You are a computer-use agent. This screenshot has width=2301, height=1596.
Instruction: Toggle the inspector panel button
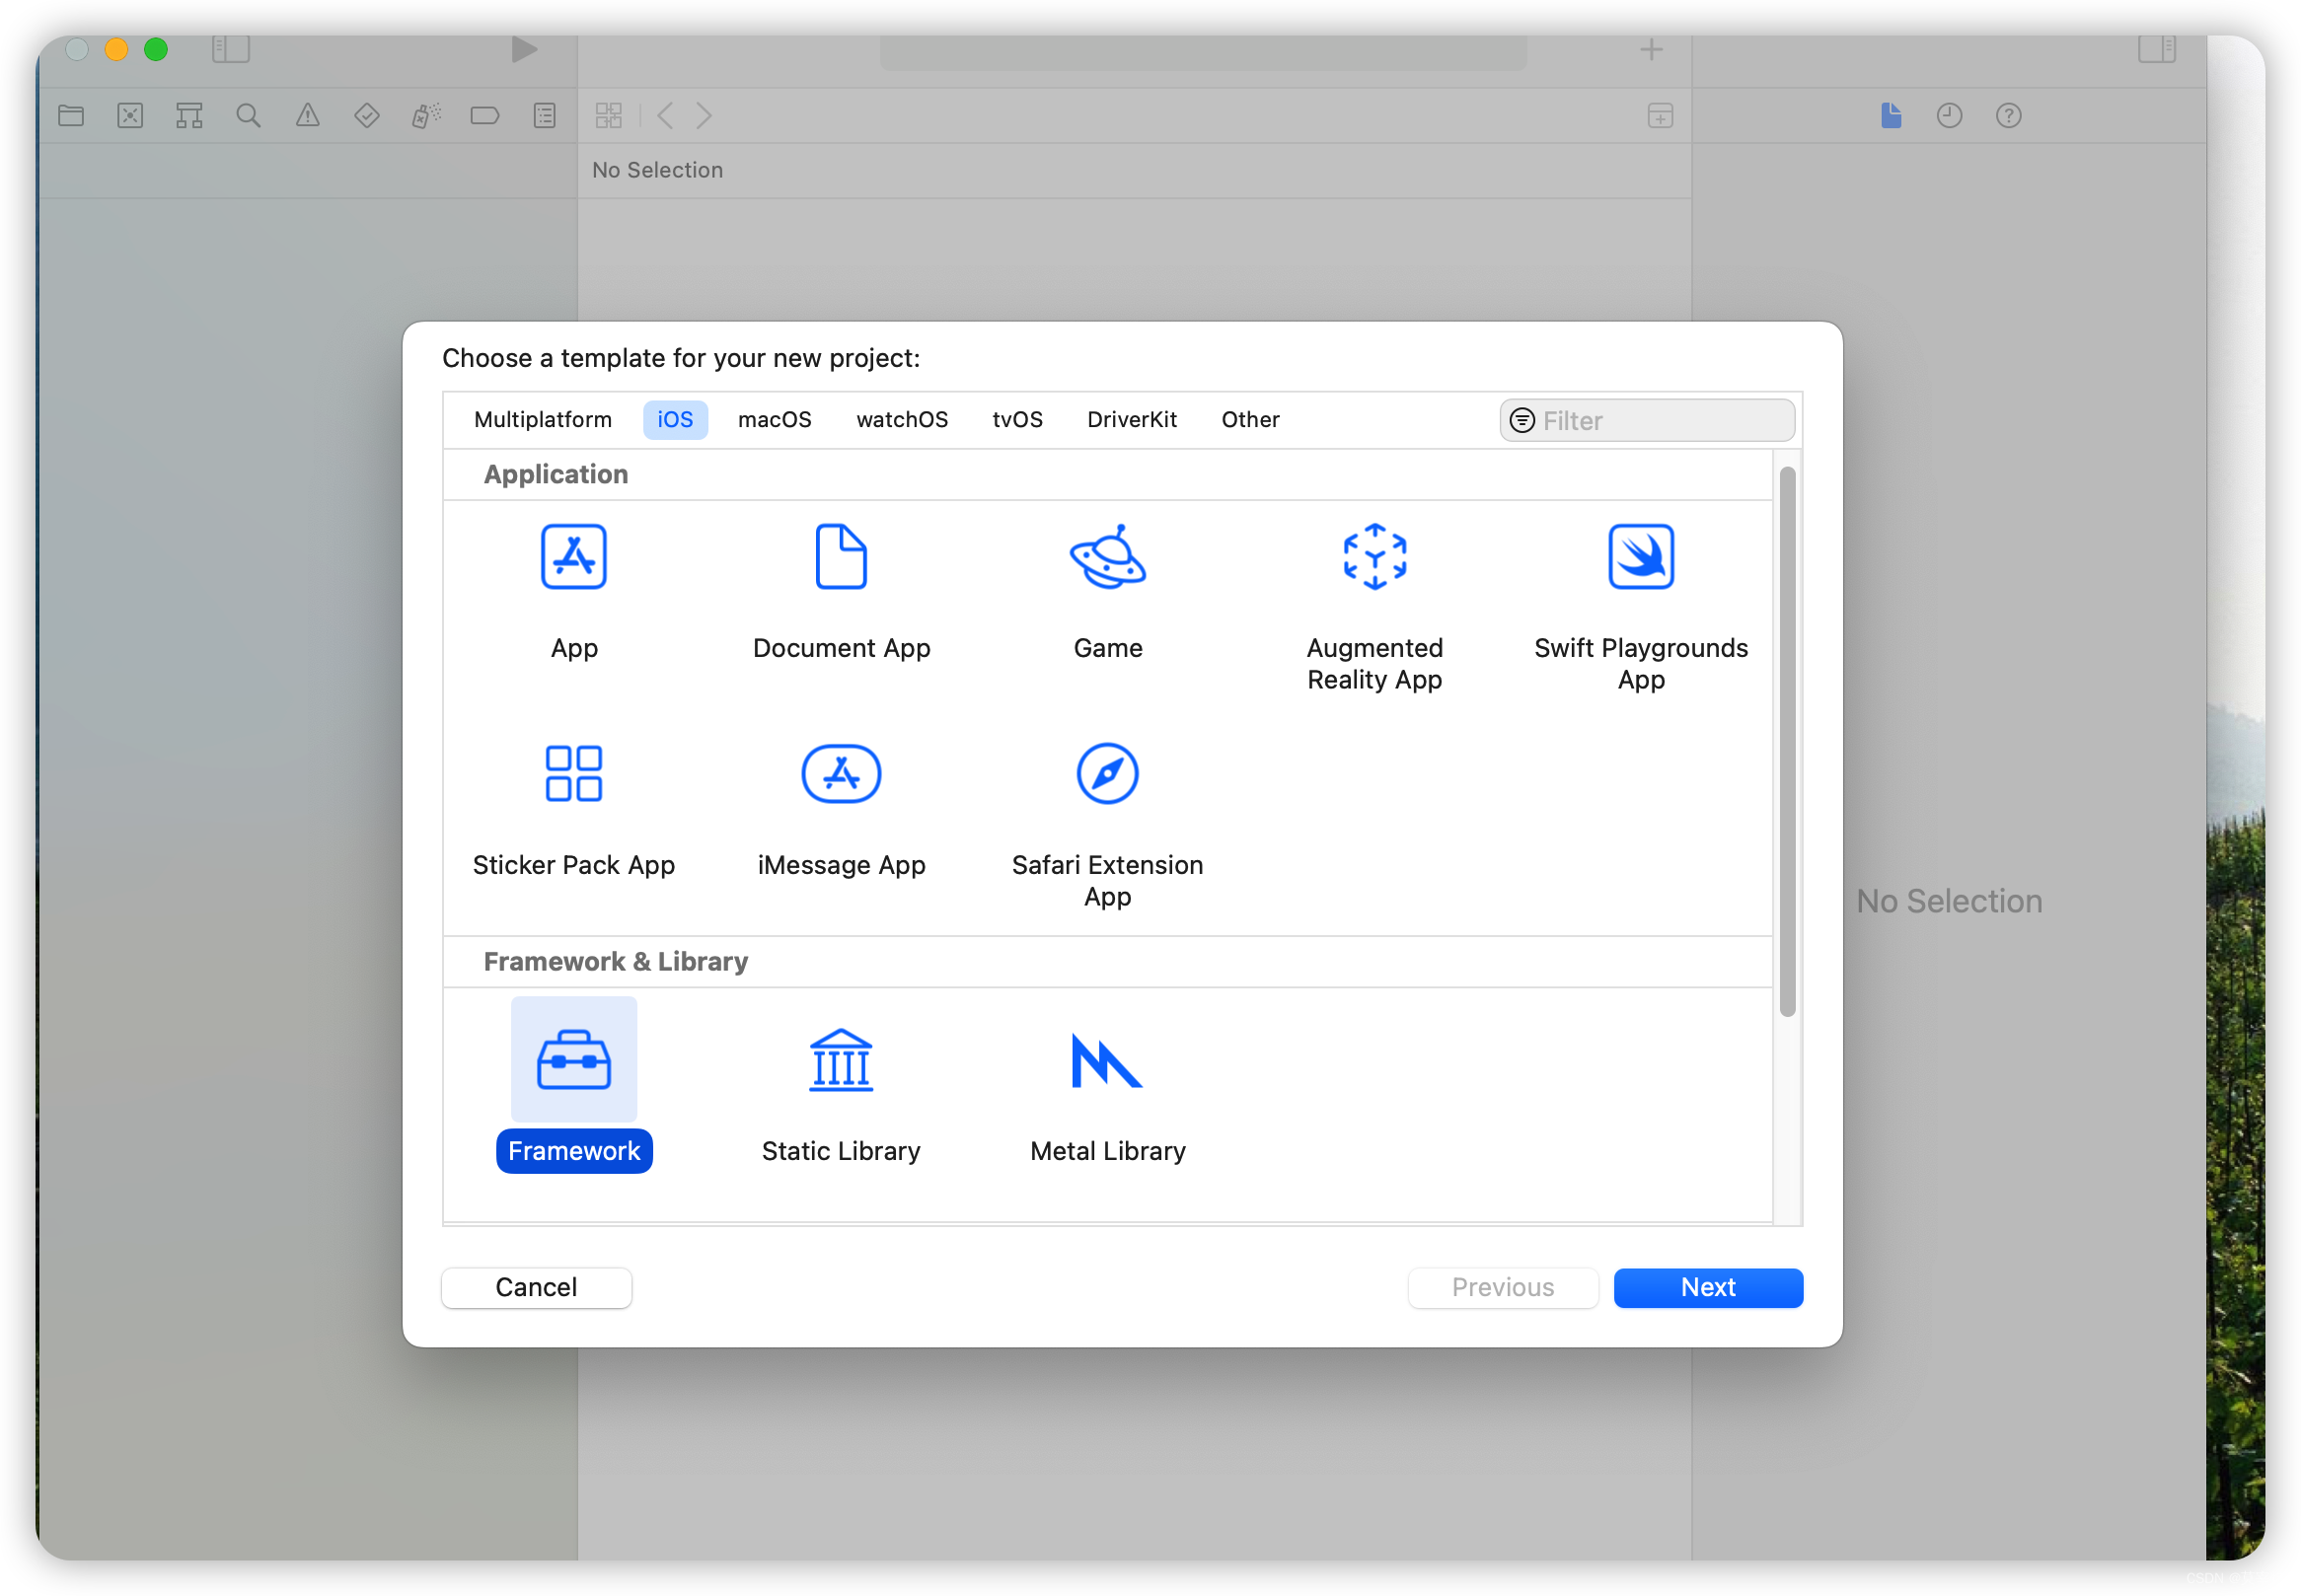pos(2156,49)
